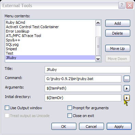The width and height of the screenshot is (135, 135).
Task: Click the help question mark icon
Action: click(x=122, y=5)
